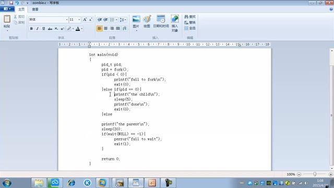This screenshot has height=188, width=334.
Task: Open the File Explorer folder taskbar icon
Action: click(39, 183)
